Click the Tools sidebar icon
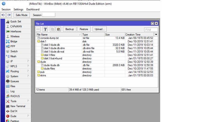 point(8,101)
